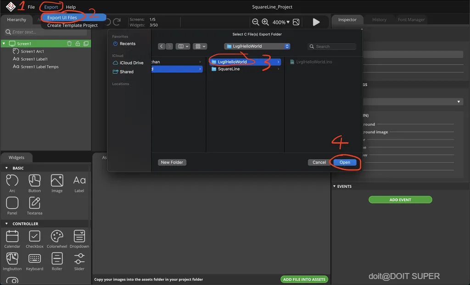Add a Keyboard widget
This screenshot has width=470, height=285.
coord(34,262)
